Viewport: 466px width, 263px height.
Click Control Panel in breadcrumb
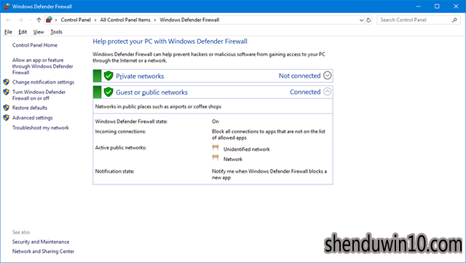pos(76,20)
